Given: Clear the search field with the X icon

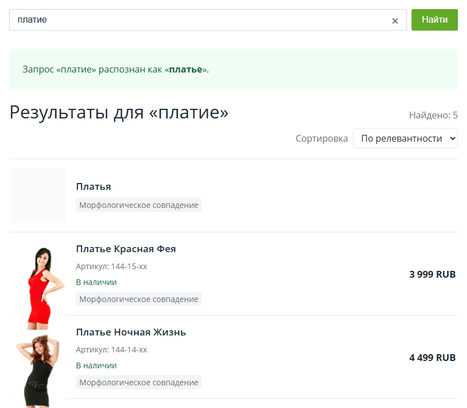Looking at the screenshot, I should (x=395, y=21).
